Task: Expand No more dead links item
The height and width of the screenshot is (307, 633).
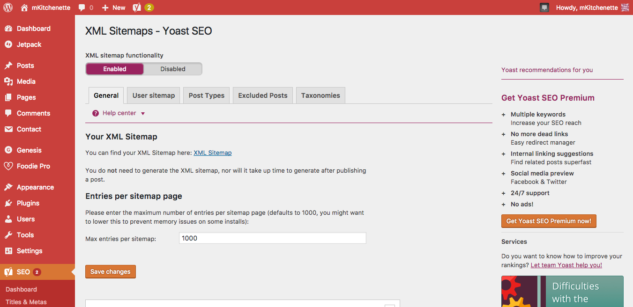Action: tap(504, 134)
